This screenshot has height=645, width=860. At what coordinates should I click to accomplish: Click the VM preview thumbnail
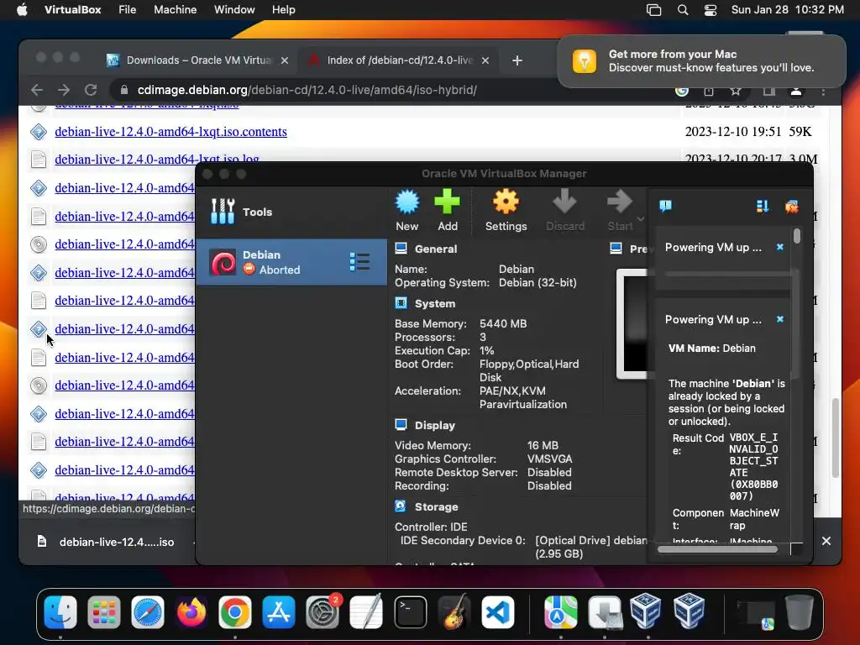(x=632, y=323)
